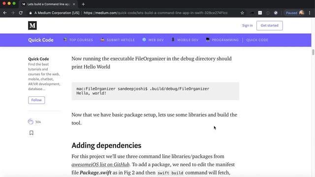Click the Quick Code sidebar heading
Screen dimensions: 315x177
tap(38, 59)
